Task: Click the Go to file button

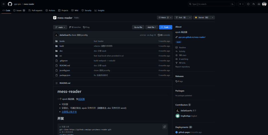Action: coord(138,27)
